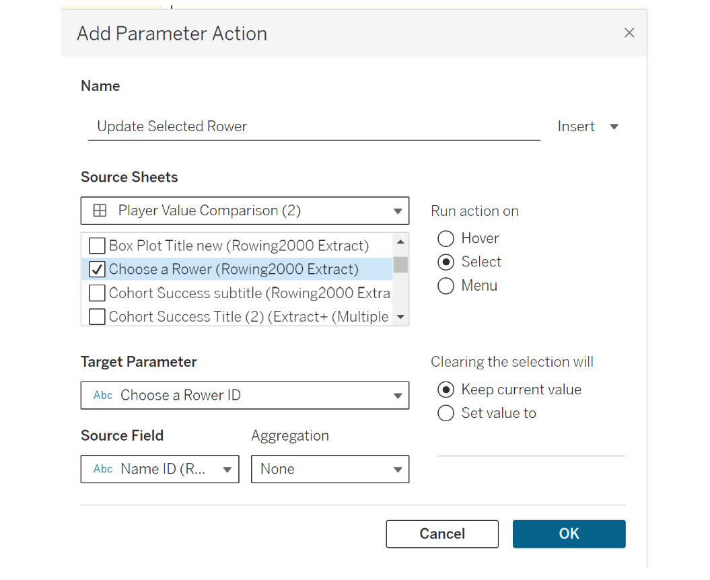Click the Cancel button

[x=442, y=534]
